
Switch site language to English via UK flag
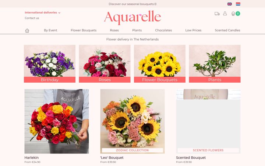(x=230, y=4)
